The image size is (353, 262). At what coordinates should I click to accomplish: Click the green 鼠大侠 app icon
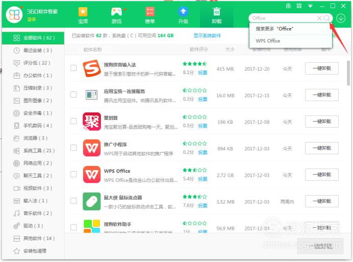(x=91, y=201)
